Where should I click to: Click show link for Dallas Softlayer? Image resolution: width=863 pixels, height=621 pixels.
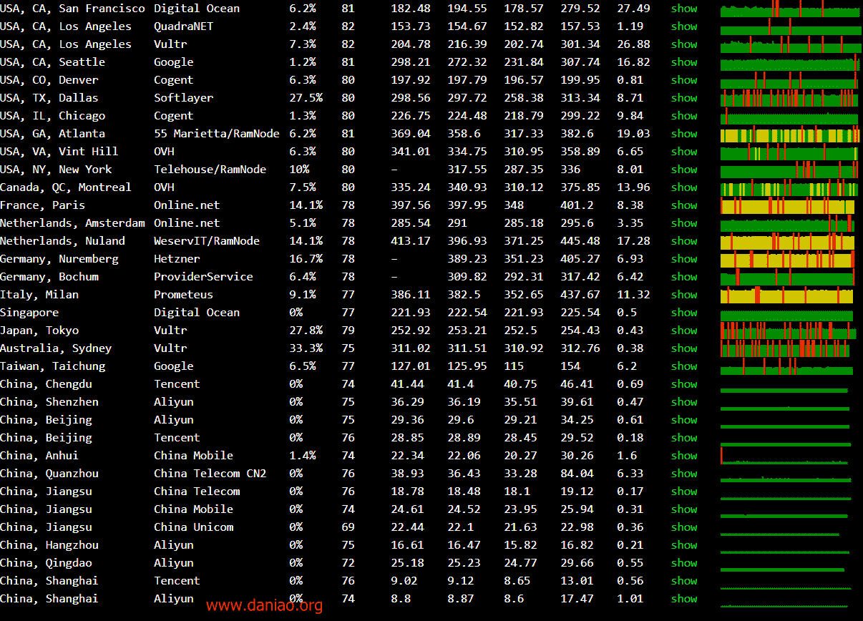(684, 98)
